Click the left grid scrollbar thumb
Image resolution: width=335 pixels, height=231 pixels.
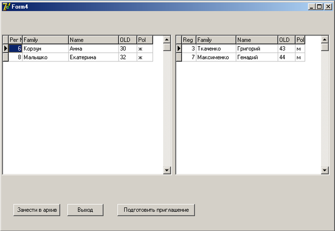coord(166,47)
